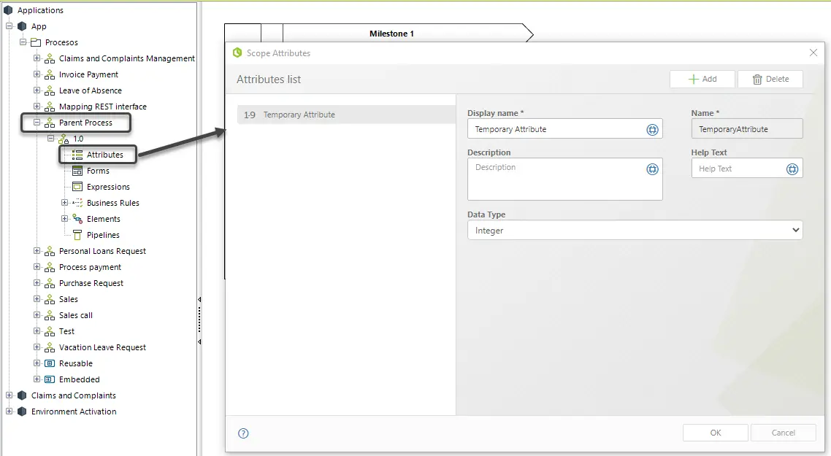This screenshot has width=831, height=456.
Task: Click the version 1.0 node icon
Action: coord(64,139)
